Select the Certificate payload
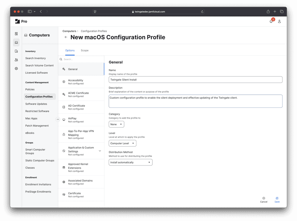This screenshot has width=297, height=221. click(x=81, y=195)
